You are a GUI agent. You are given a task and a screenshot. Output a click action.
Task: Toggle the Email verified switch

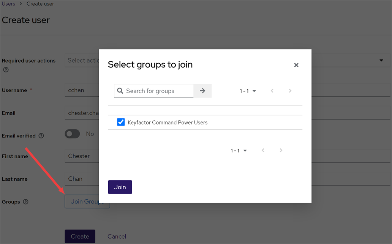(x=72, y=134)
